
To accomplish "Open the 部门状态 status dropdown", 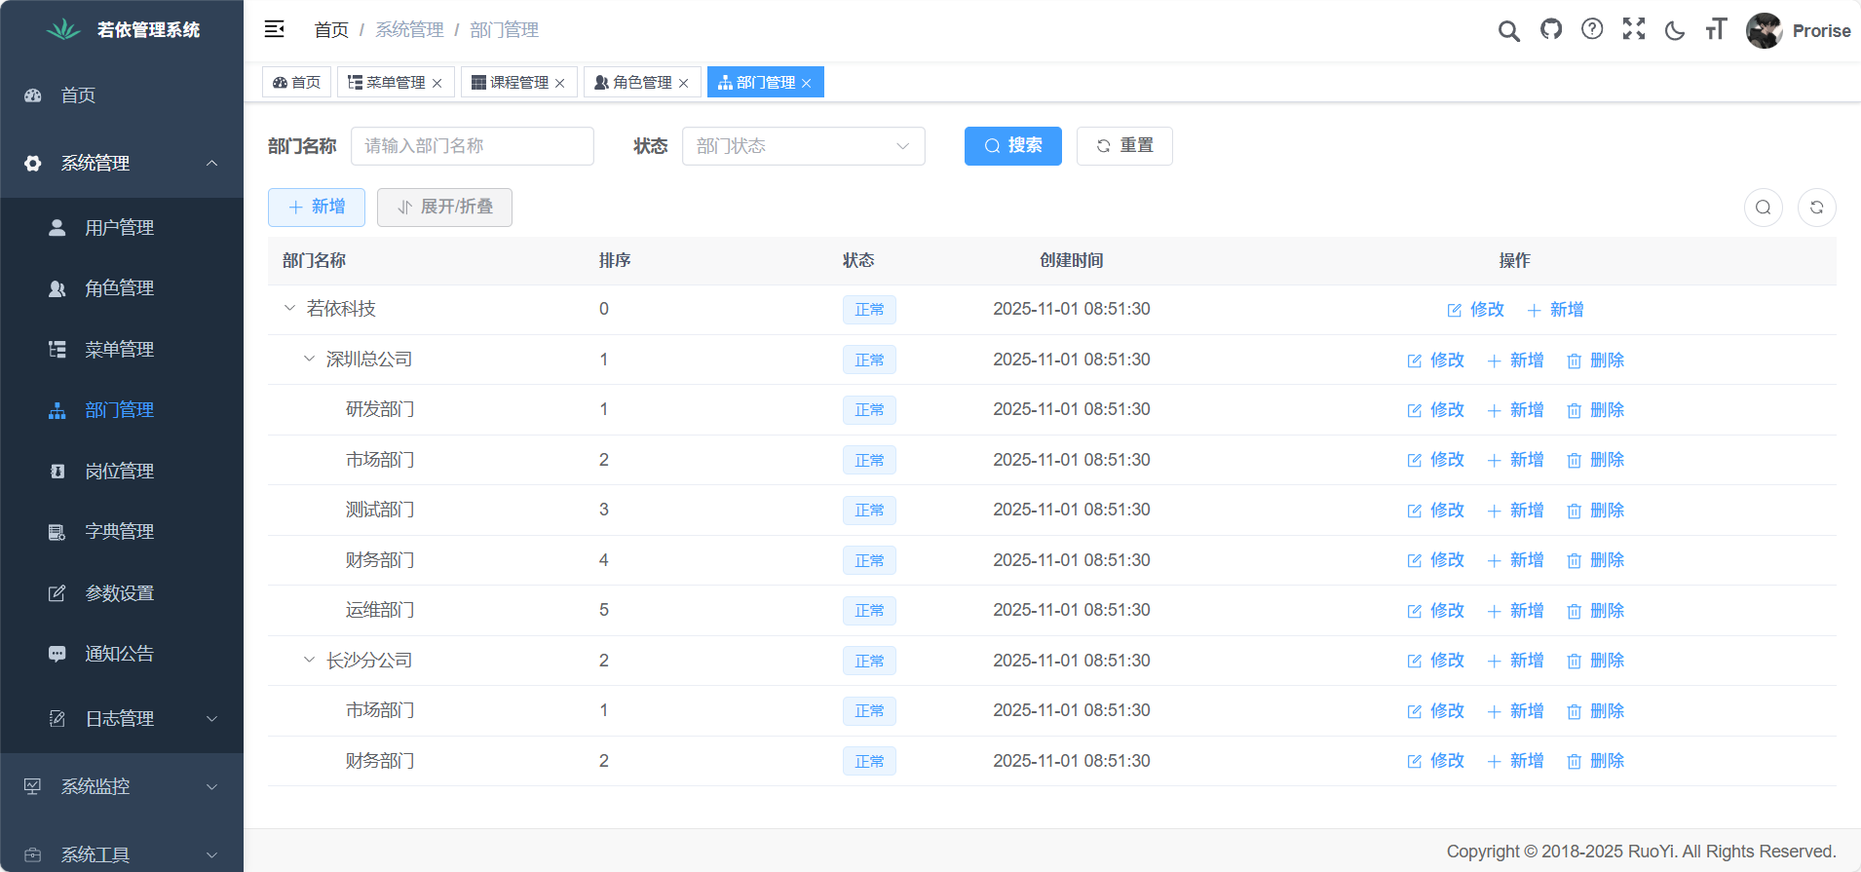I will pos(803,146).
